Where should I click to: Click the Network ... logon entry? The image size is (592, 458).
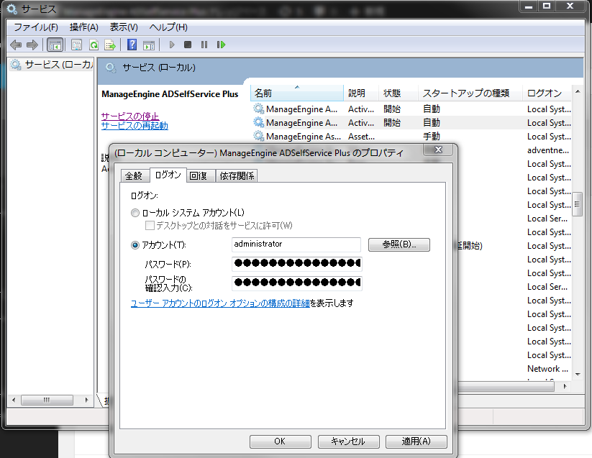547,369
